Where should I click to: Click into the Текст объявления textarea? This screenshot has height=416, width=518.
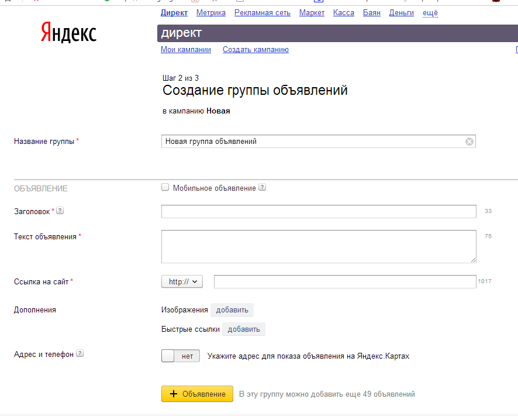(319, 247)
